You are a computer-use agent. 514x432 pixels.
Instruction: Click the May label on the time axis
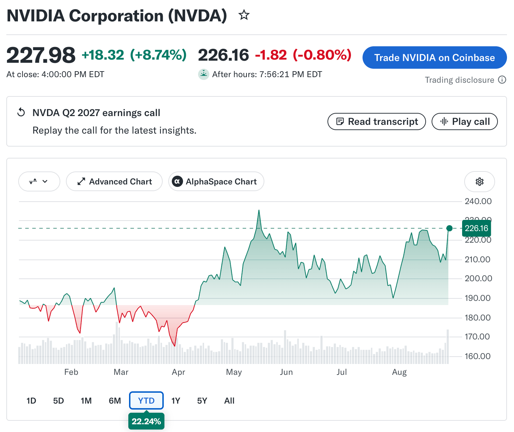[234, 372]
